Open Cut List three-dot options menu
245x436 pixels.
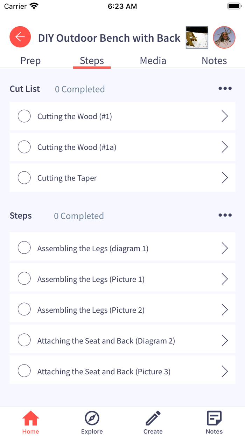pyautogui.click(x=225, y=88)
